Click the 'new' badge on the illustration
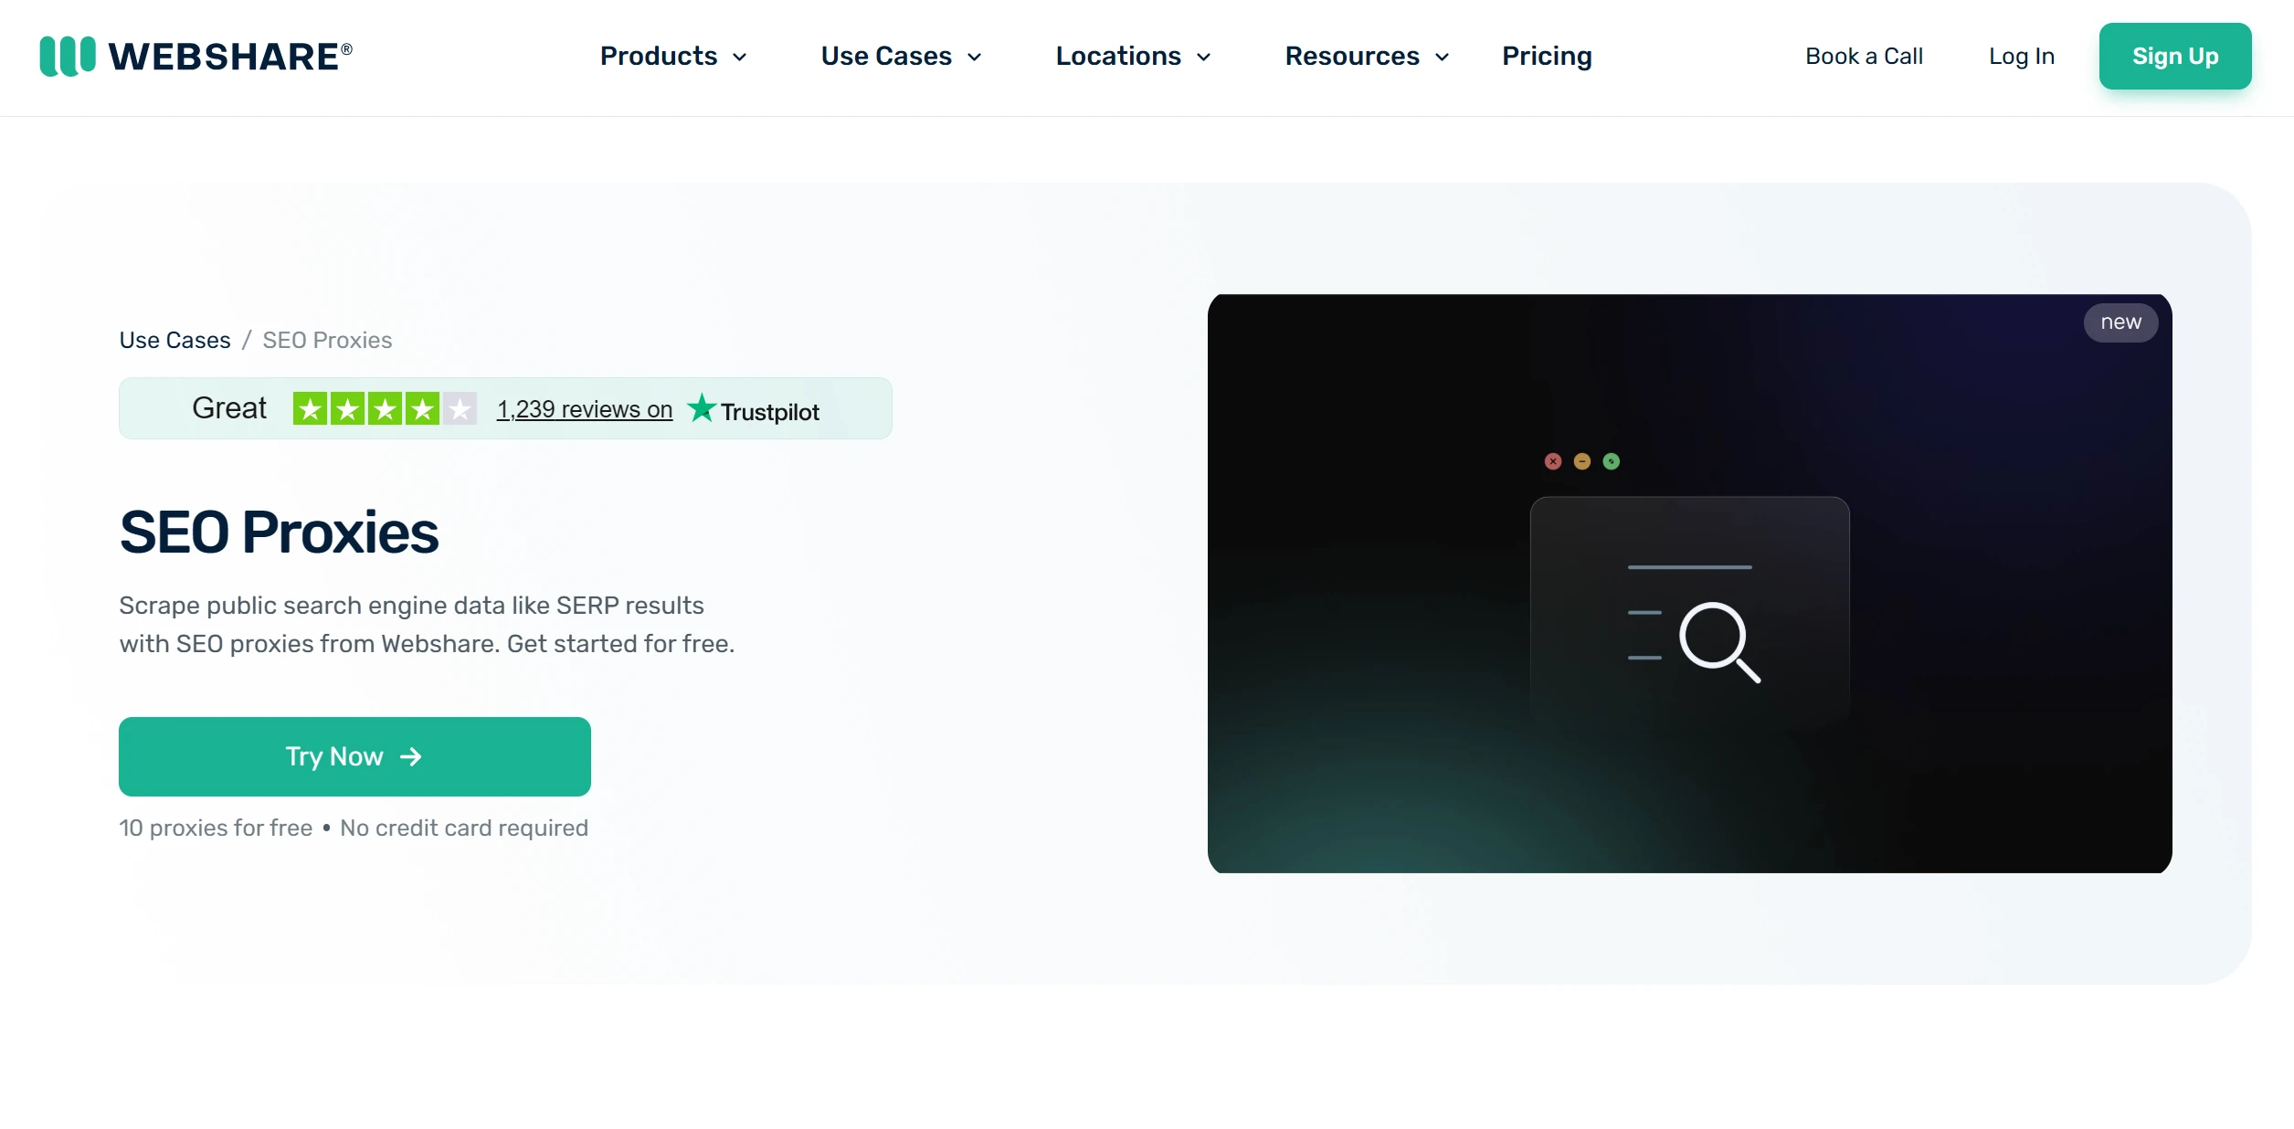 [2120, 322]
